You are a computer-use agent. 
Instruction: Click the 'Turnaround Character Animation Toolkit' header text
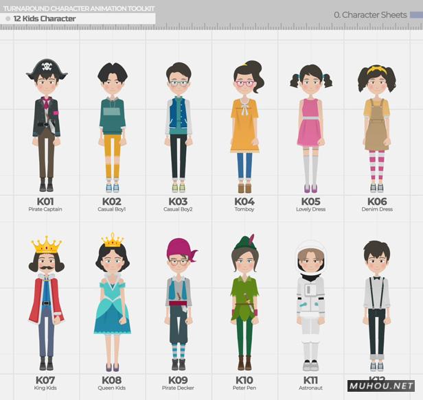[x=79, y=9]
